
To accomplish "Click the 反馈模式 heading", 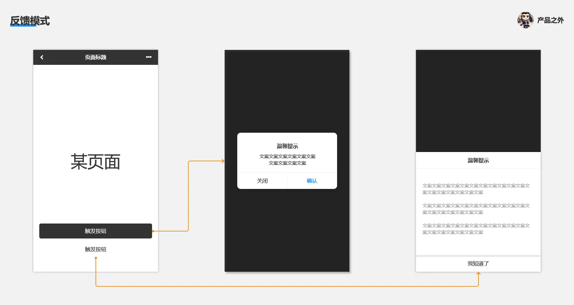I will pos(30,21).
